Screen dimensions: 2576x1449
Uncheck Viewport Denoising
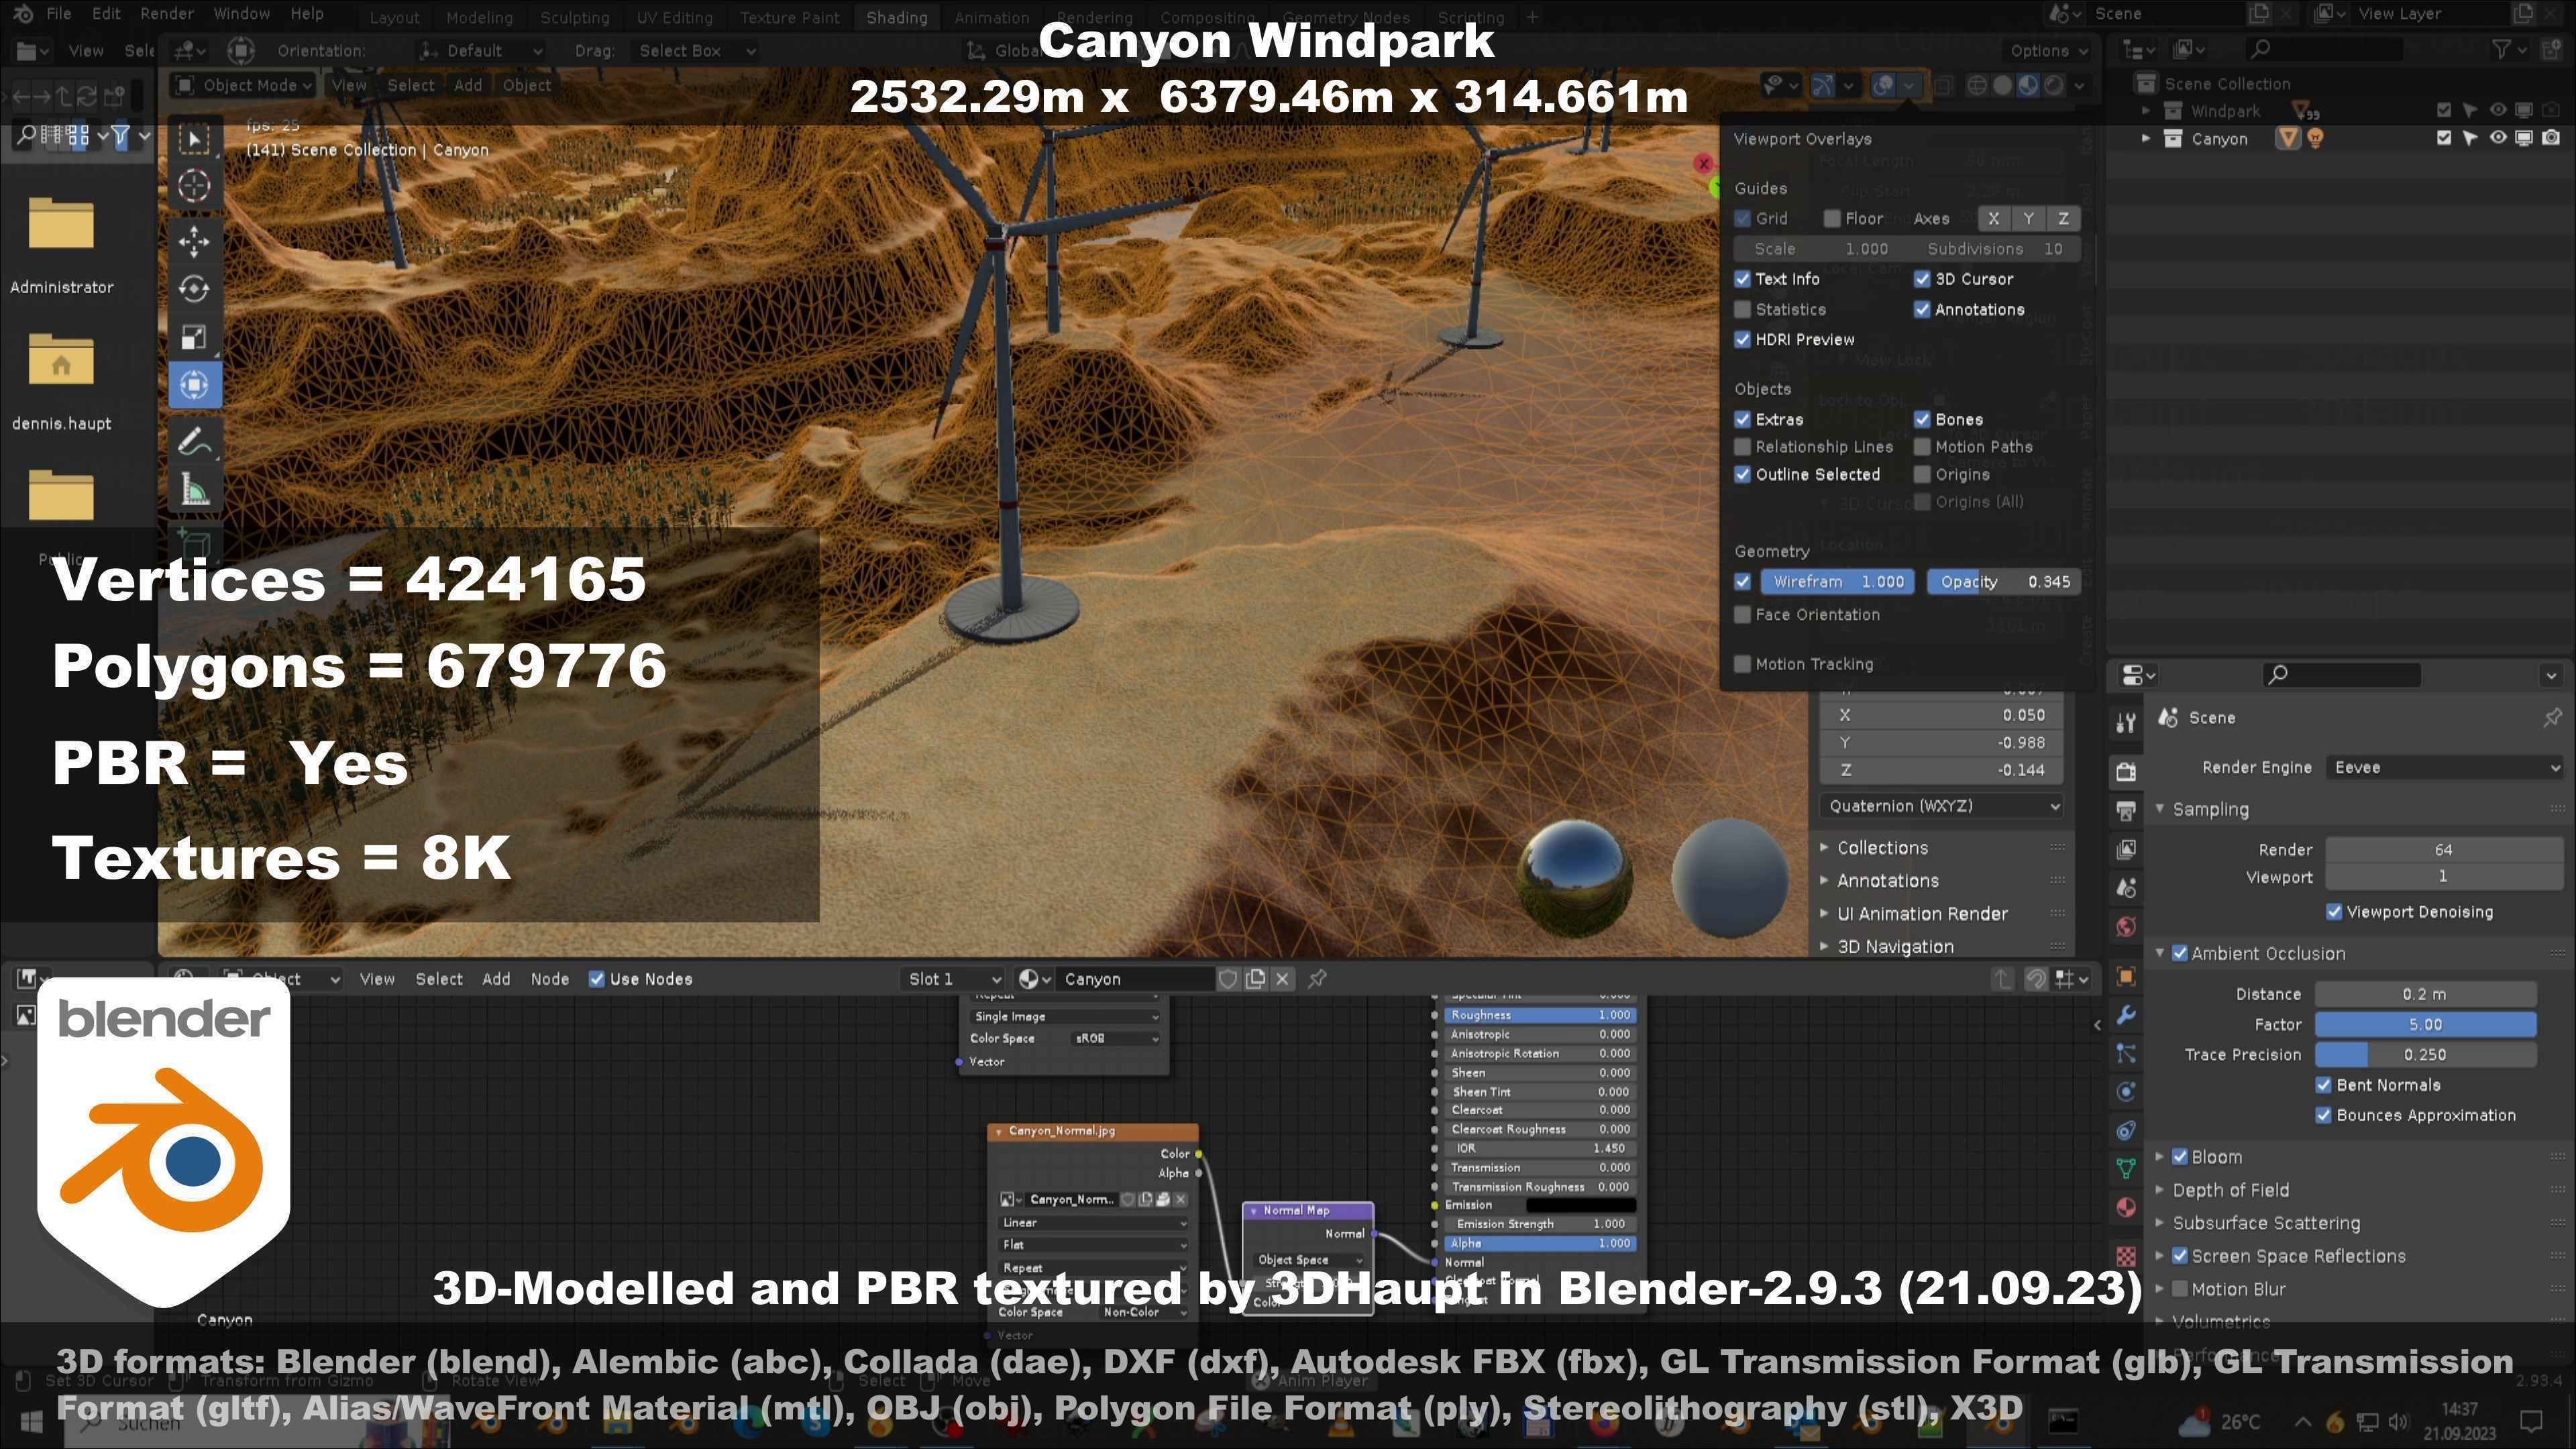click(x=2334, y=911)
